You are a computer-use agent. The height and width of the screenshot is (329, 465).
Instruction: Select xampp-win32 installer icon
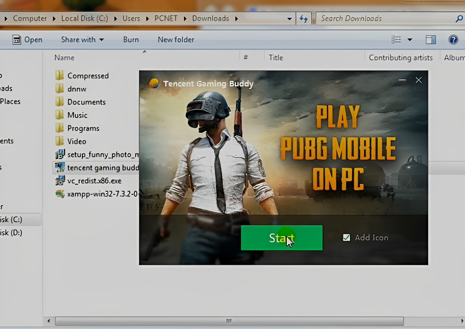pos(60,194)
